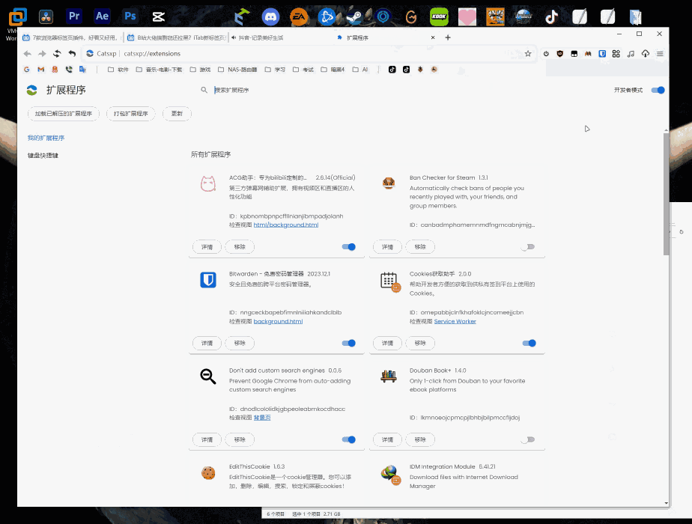The width and height of the screenshot is (692, 524).
Task: Click the 加载已解压的扩展程序 button
Action: point(64,114)
